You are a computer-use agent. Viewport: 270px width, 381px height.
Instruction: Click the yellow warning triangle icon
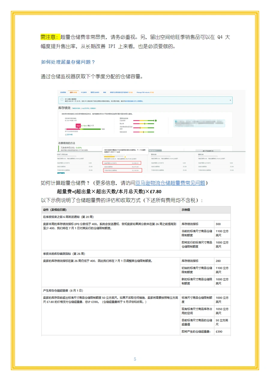125,156
